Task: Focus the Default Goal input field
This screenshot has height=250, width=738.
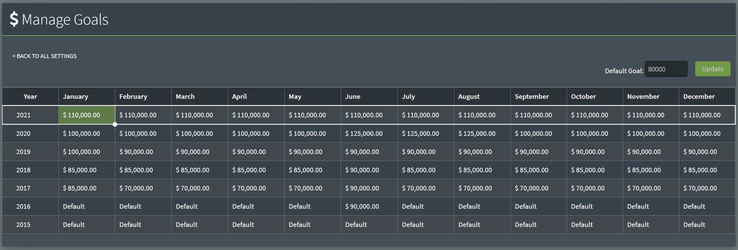Action: (666, 69)
